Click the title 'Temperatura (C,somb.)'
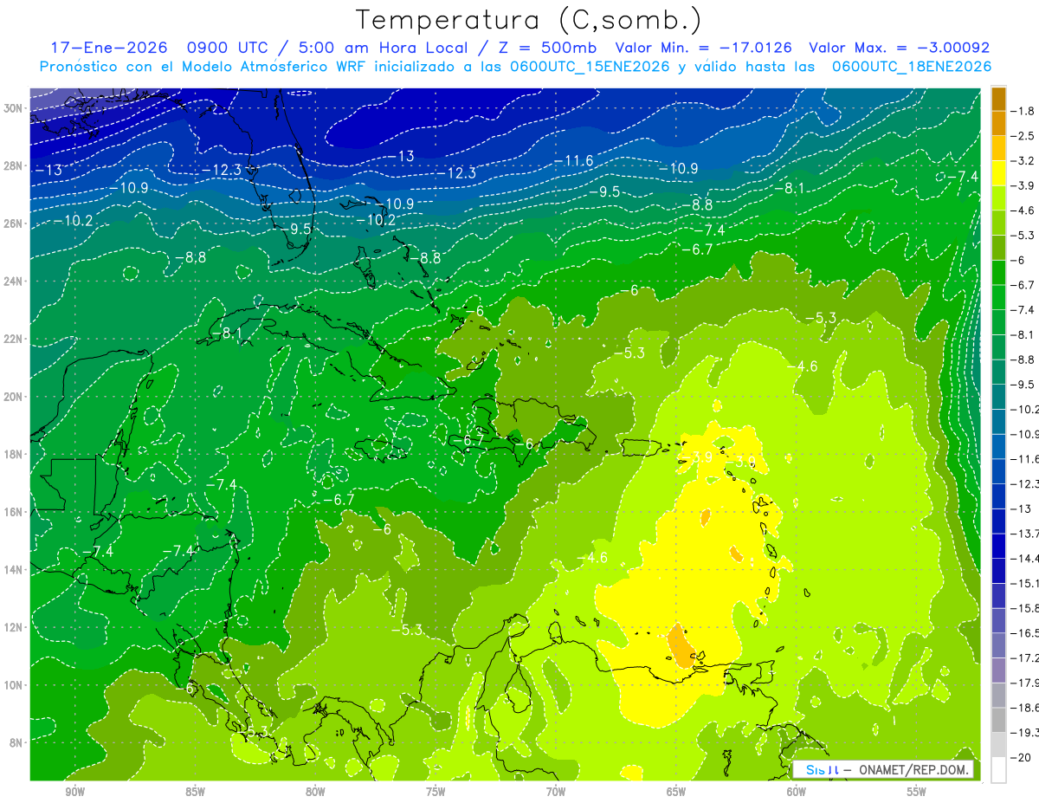1039x803 pixels. click(x=529, y=20)
